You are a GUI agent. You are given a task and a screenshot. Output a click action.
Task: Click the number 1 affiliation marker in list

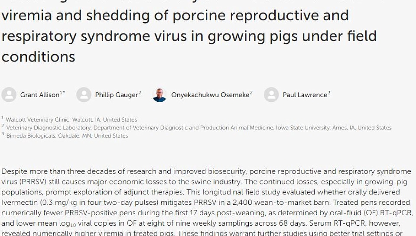[x=3, y=118]
